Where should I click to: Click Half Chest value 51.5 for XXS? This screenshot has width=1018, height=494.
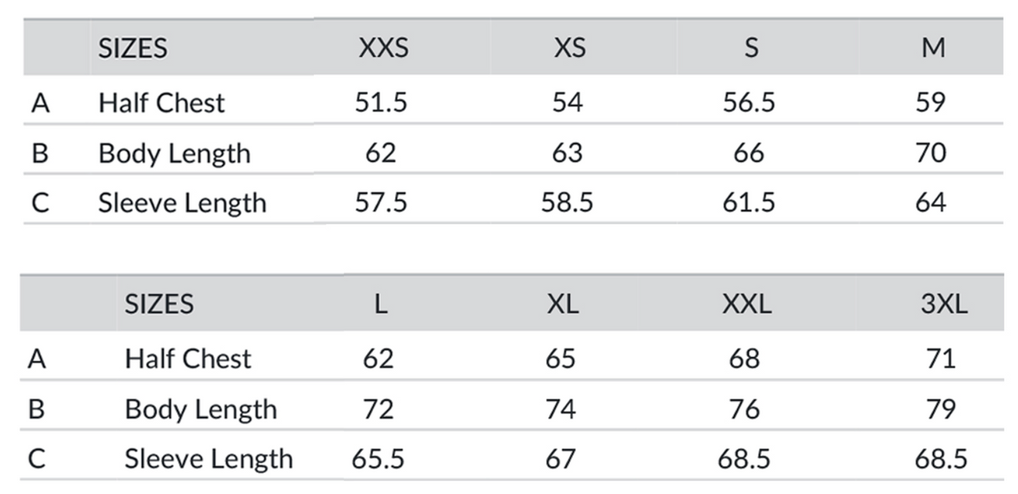click(381, 102)
